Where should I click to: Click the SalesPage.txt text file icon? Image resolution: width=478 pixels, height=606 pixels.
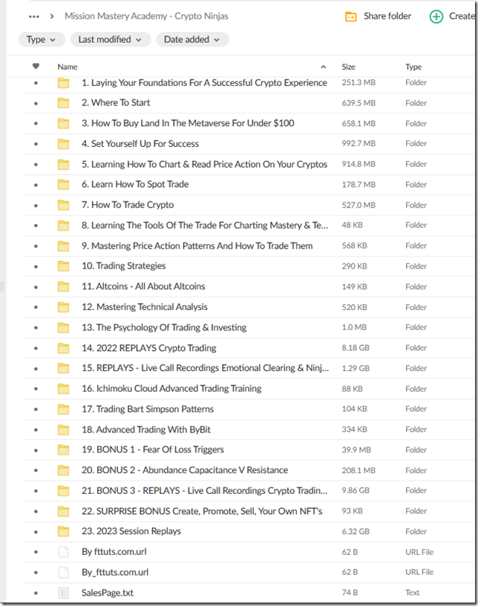tap(63, 593)
